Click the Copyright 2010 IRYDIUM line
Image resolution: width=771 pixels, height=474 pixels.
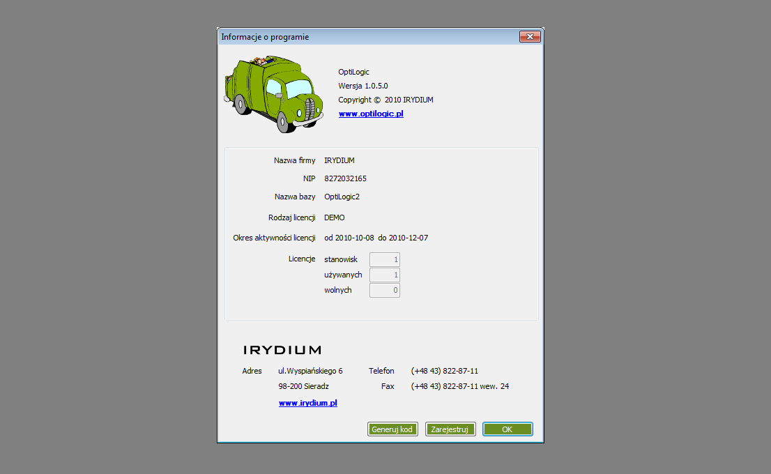click(x=385, y=100)
